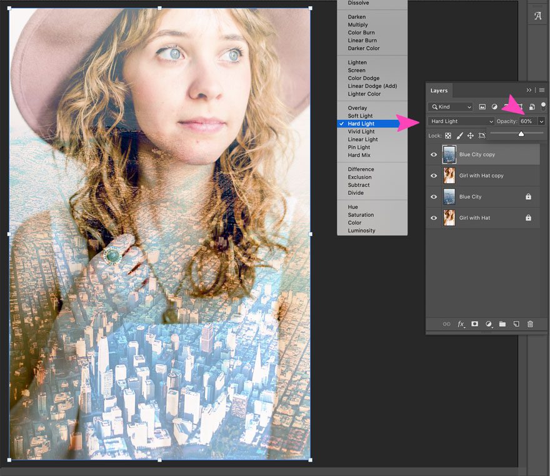Toggle visibility of Girl with Hat copy
This screenshot has height=476, width=550.
[x=433, y=176]
